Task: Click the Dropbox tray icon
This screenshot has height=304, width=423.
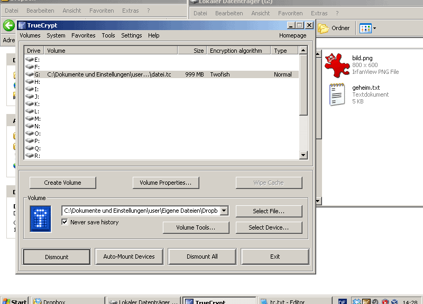Action: 357,301
